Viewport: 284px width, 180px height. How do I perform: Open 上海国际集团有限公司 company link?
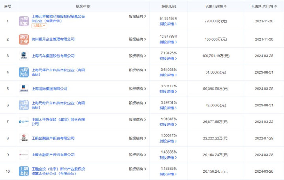pyautogui.click(x=49, y=89)
